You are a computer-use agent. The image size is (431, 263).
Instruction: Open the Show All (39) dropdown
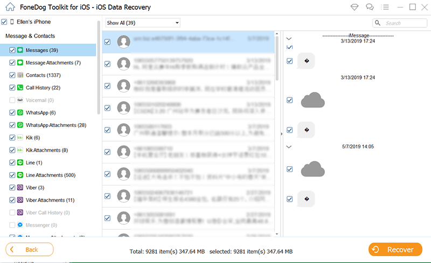point(143,23)
